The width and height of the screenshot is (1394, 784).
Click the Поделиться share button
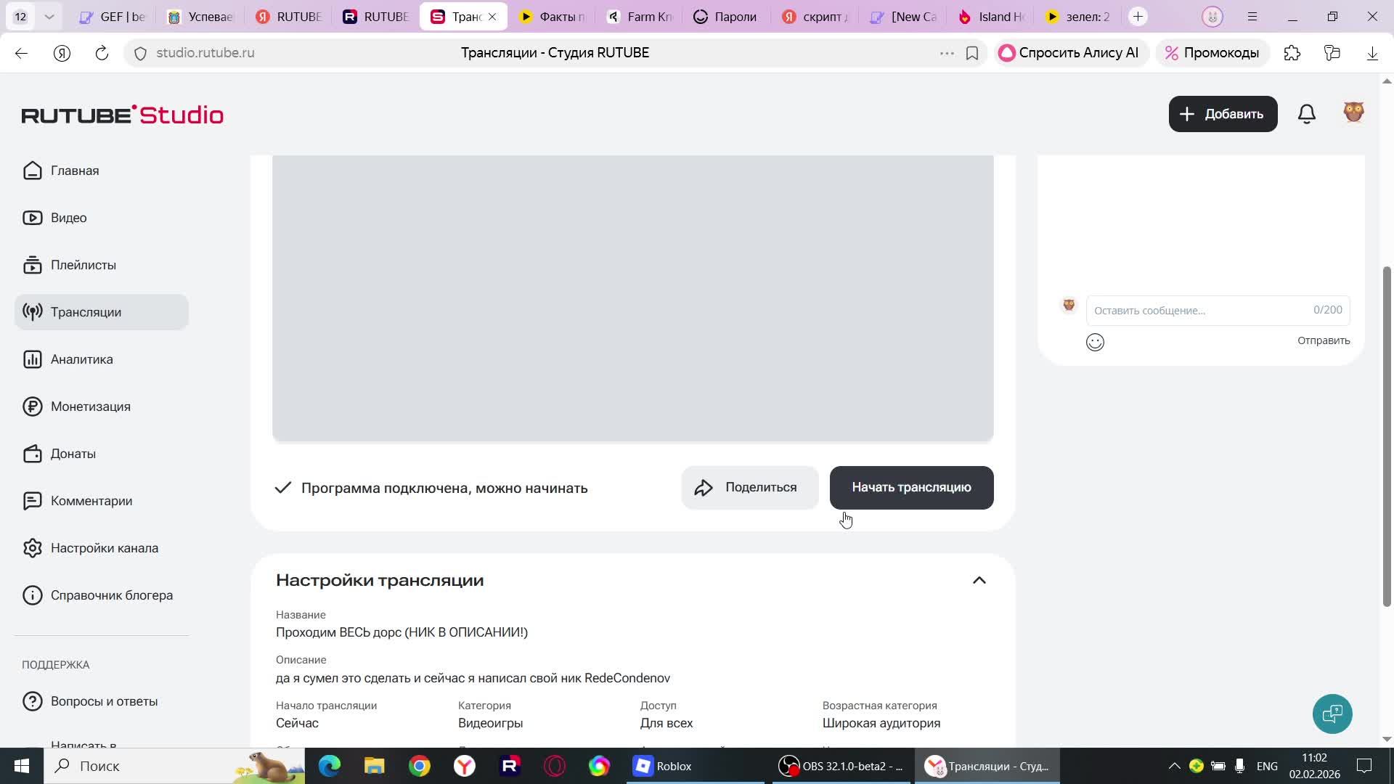(749, 487)
